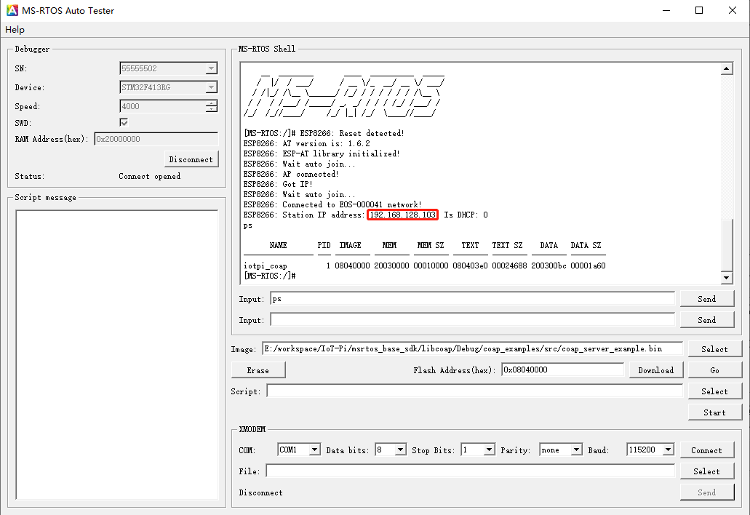Click the Erase button
Image resolution: width=750 pixels, height=515 pixels.
tap(258, 370)
